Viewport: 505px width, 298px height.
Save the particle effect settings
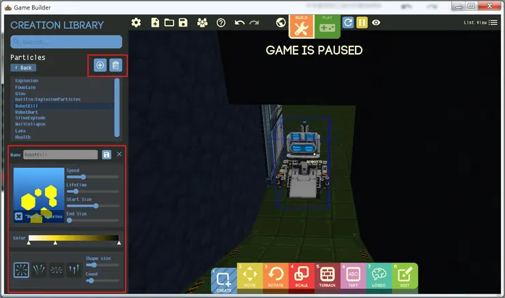(106, 155)
